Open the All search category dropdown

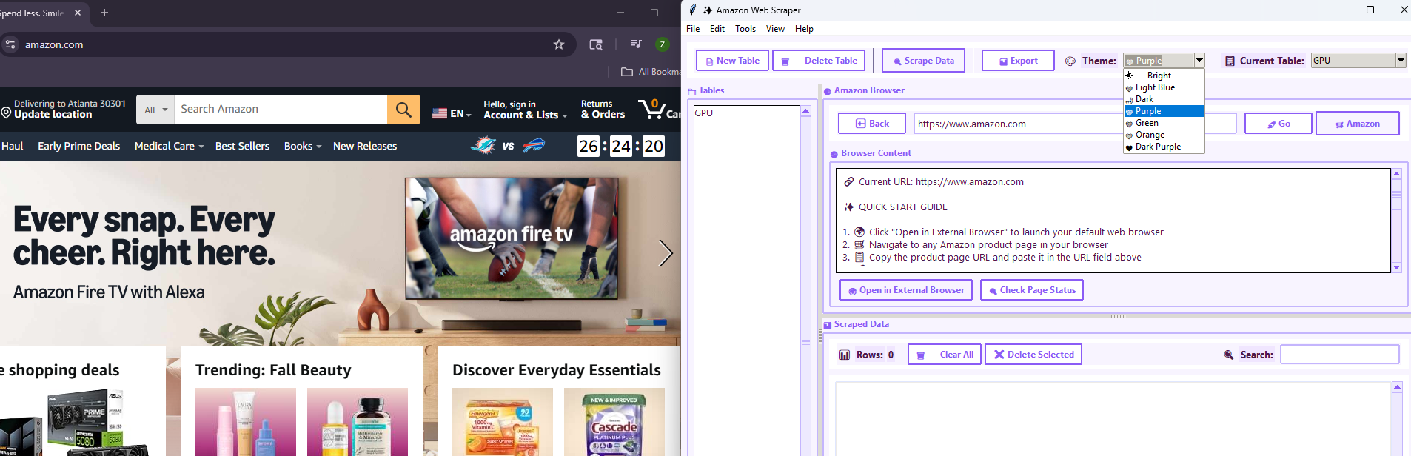155,110
